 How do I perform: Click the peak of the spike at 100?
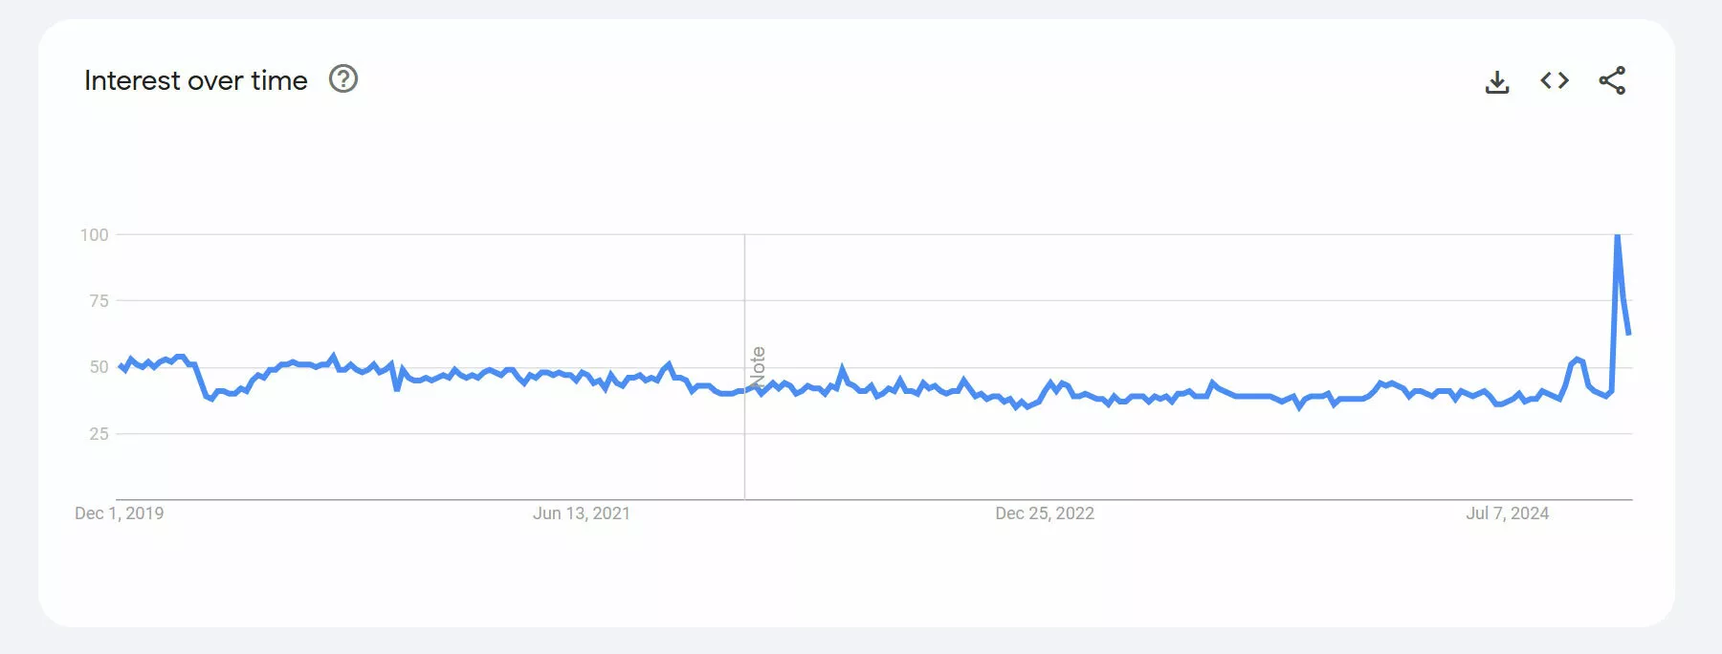pyautogui.click(x=1617, y=235)
